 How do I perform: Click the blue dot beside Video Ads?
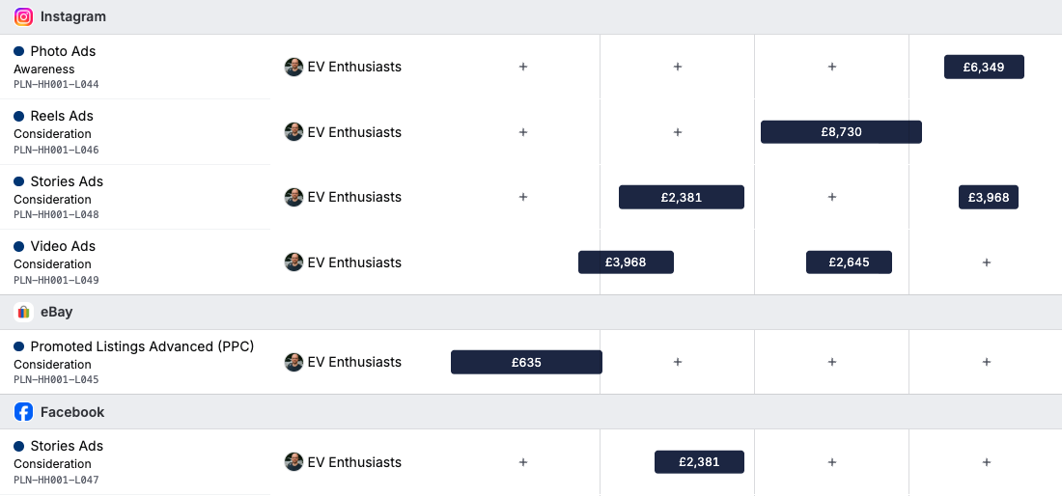point(18,246)
